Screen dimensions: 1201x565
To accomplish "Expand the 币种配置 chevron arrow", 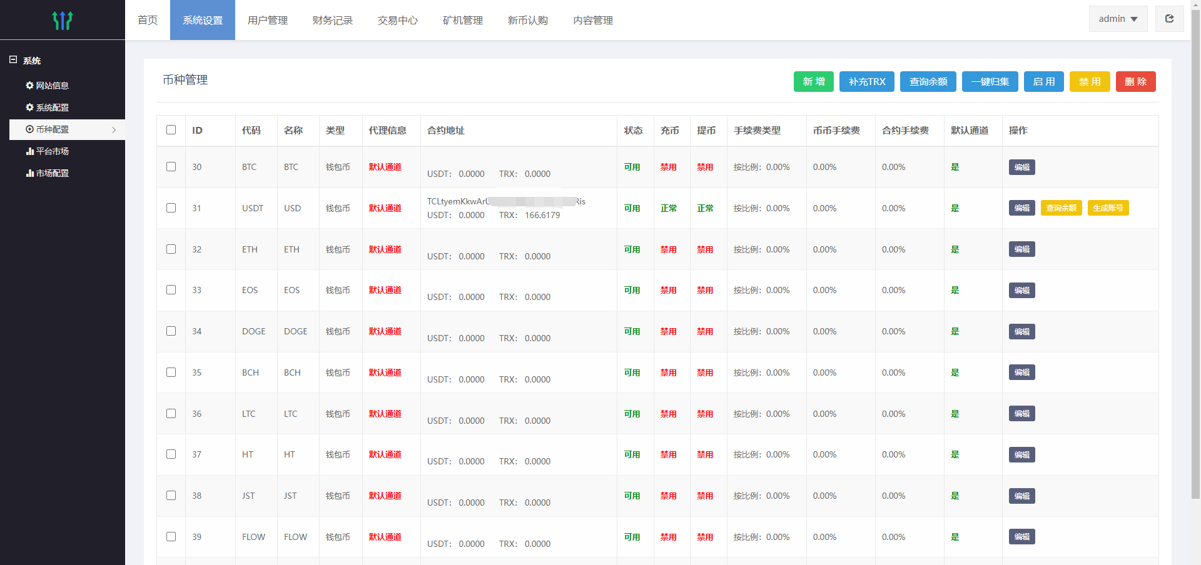I will point(114,130).
